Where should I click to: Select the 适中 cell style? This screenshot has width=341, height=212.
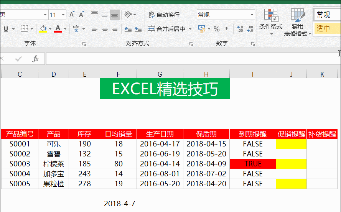click(327, 28)
